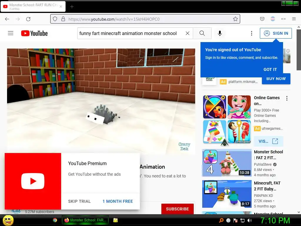301x226 pixels.
Task: Switch to Monster School taskbar window
Action: 85,220
